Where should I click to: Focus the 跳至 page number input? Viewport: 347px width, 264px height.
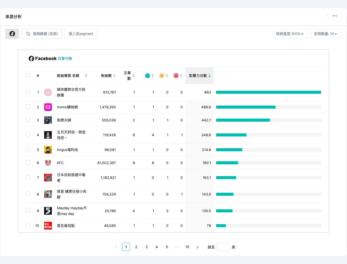pyautogui.click(x=223, y=247)
